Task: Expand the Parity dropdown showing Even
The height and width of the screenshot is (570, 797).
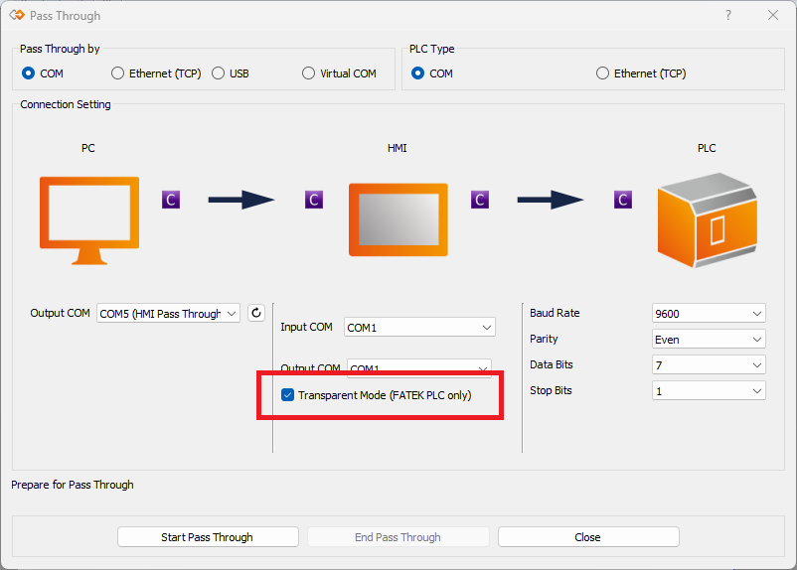Action: (709, 340)
